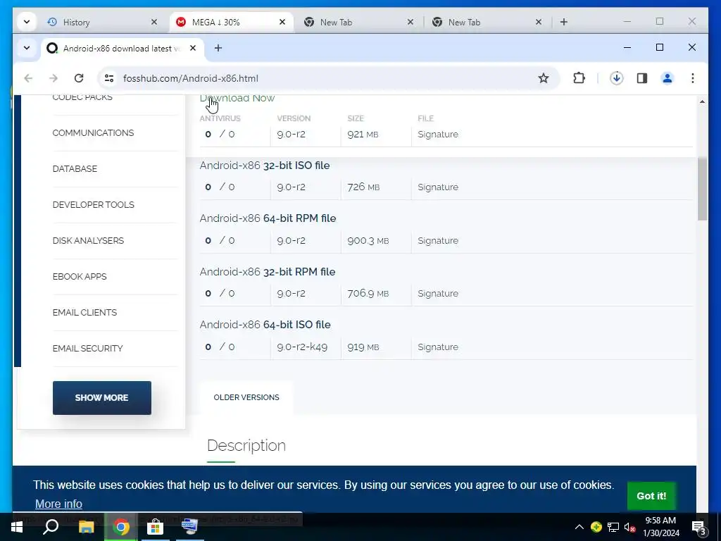721x541 pixels.
Task: Open EBOOK APPS category
Action: pos(79,276)
